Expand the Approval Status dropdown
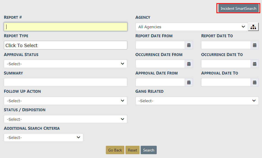The height and width of the screenshot is (158, 262). (x=65, y=64)
